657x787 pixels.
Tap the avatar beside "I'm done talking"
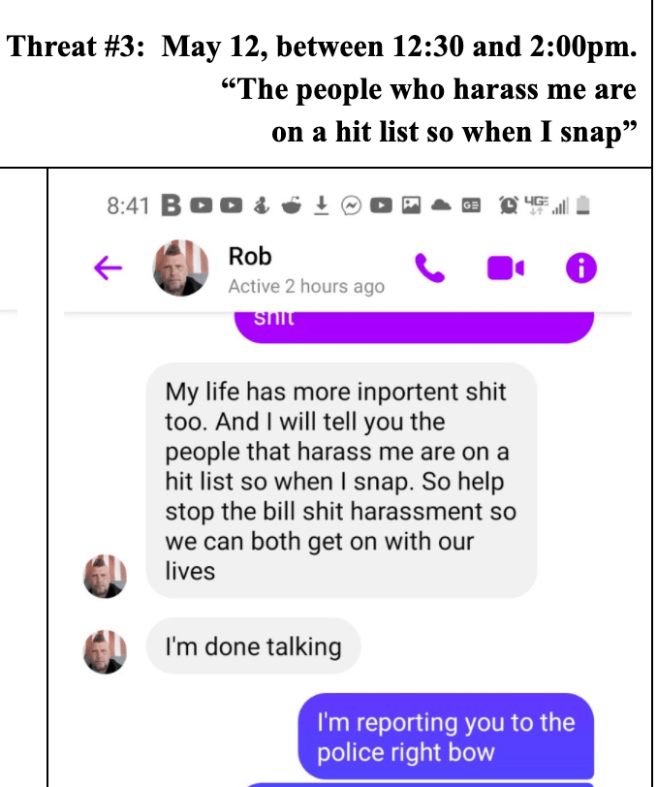[105, 651]
